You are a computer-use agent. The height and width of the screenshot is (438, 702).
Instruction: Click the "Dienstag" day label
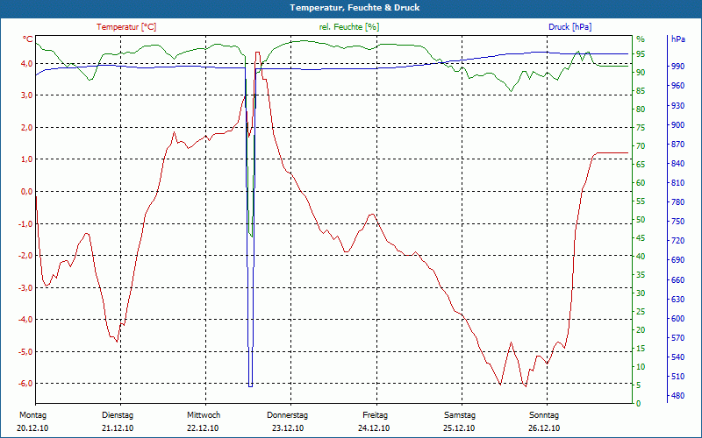point(118,415)
